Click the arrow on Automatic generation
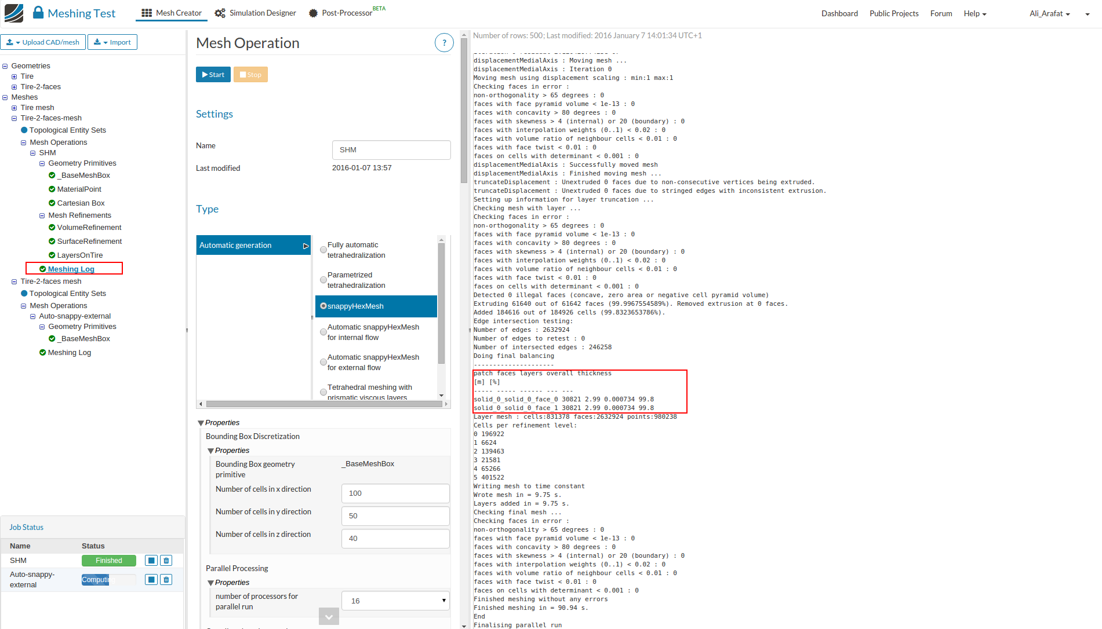 tap(306, 246)
